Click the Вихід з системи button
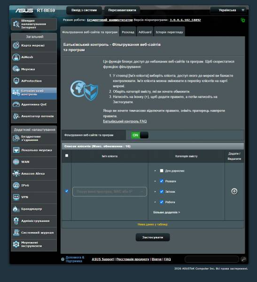257x282 pixels. tap(84, 10)
